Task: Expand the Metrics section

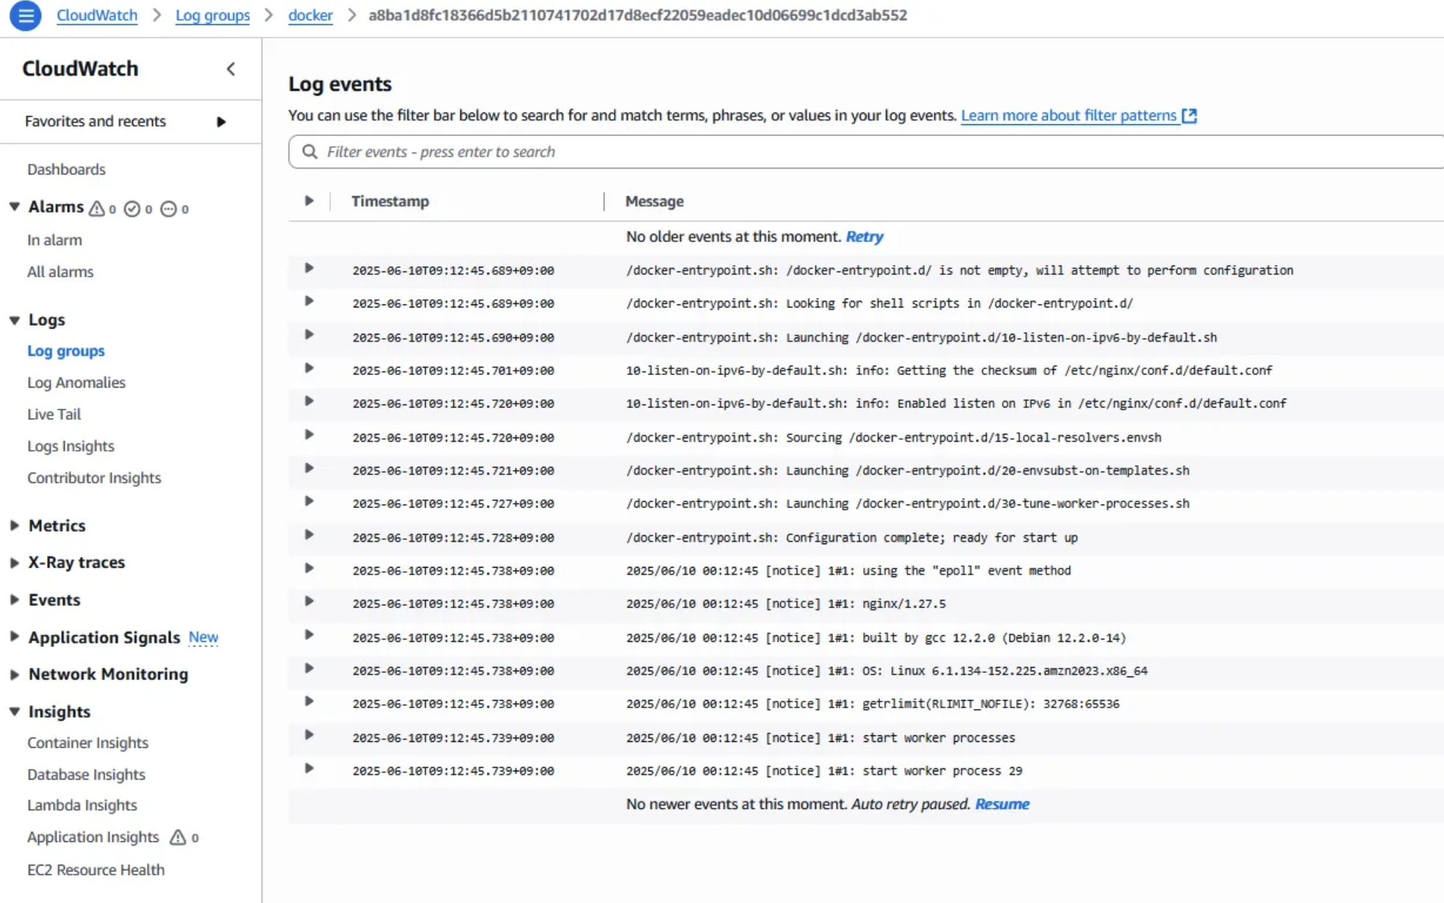Action: point(15,525)
